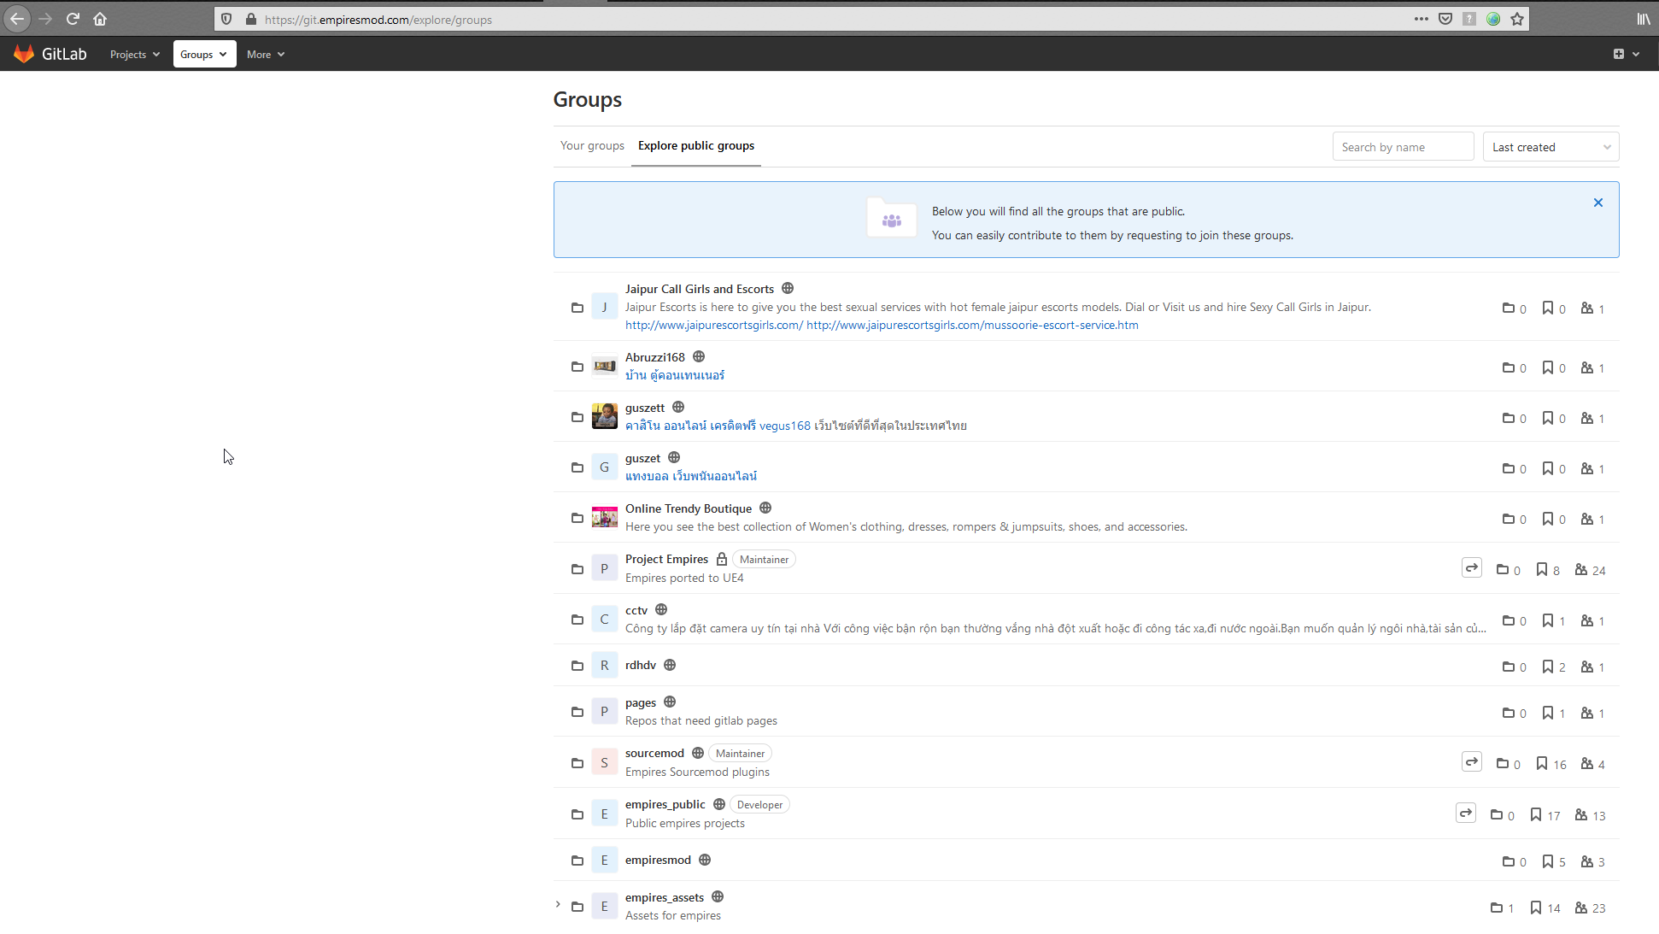This screenshot has height=934, width=1659.
Task: Open the empires_public group link
Action: [x=665, y=805]
